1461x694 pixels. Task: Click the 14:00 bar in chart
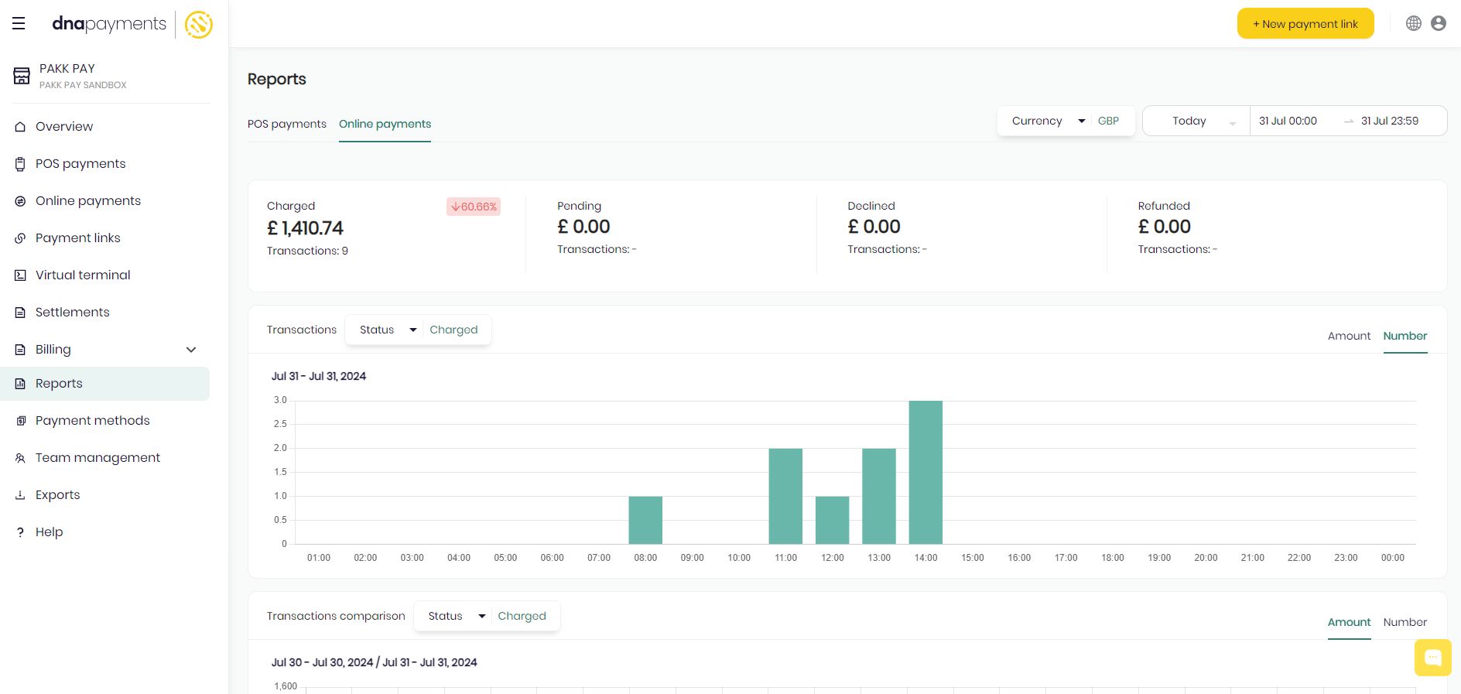click(925, 472)
